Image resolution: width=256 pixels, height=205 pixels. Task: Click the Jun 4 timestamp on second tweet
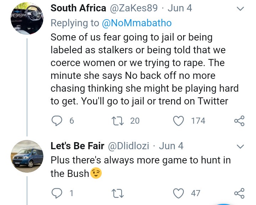pyautogui.click(x=171, y=146)
